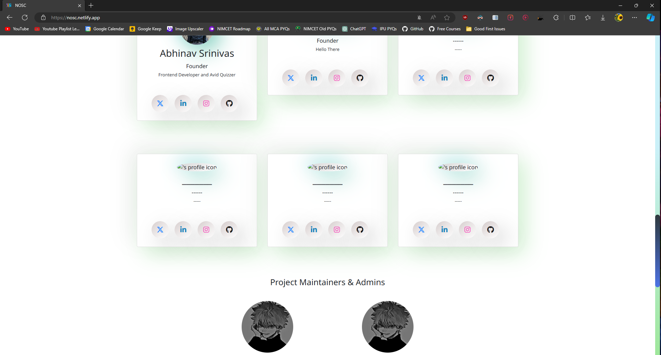Click the Instagram icon on the middle Founder card

pyautogui.click(x=336, y=78)
